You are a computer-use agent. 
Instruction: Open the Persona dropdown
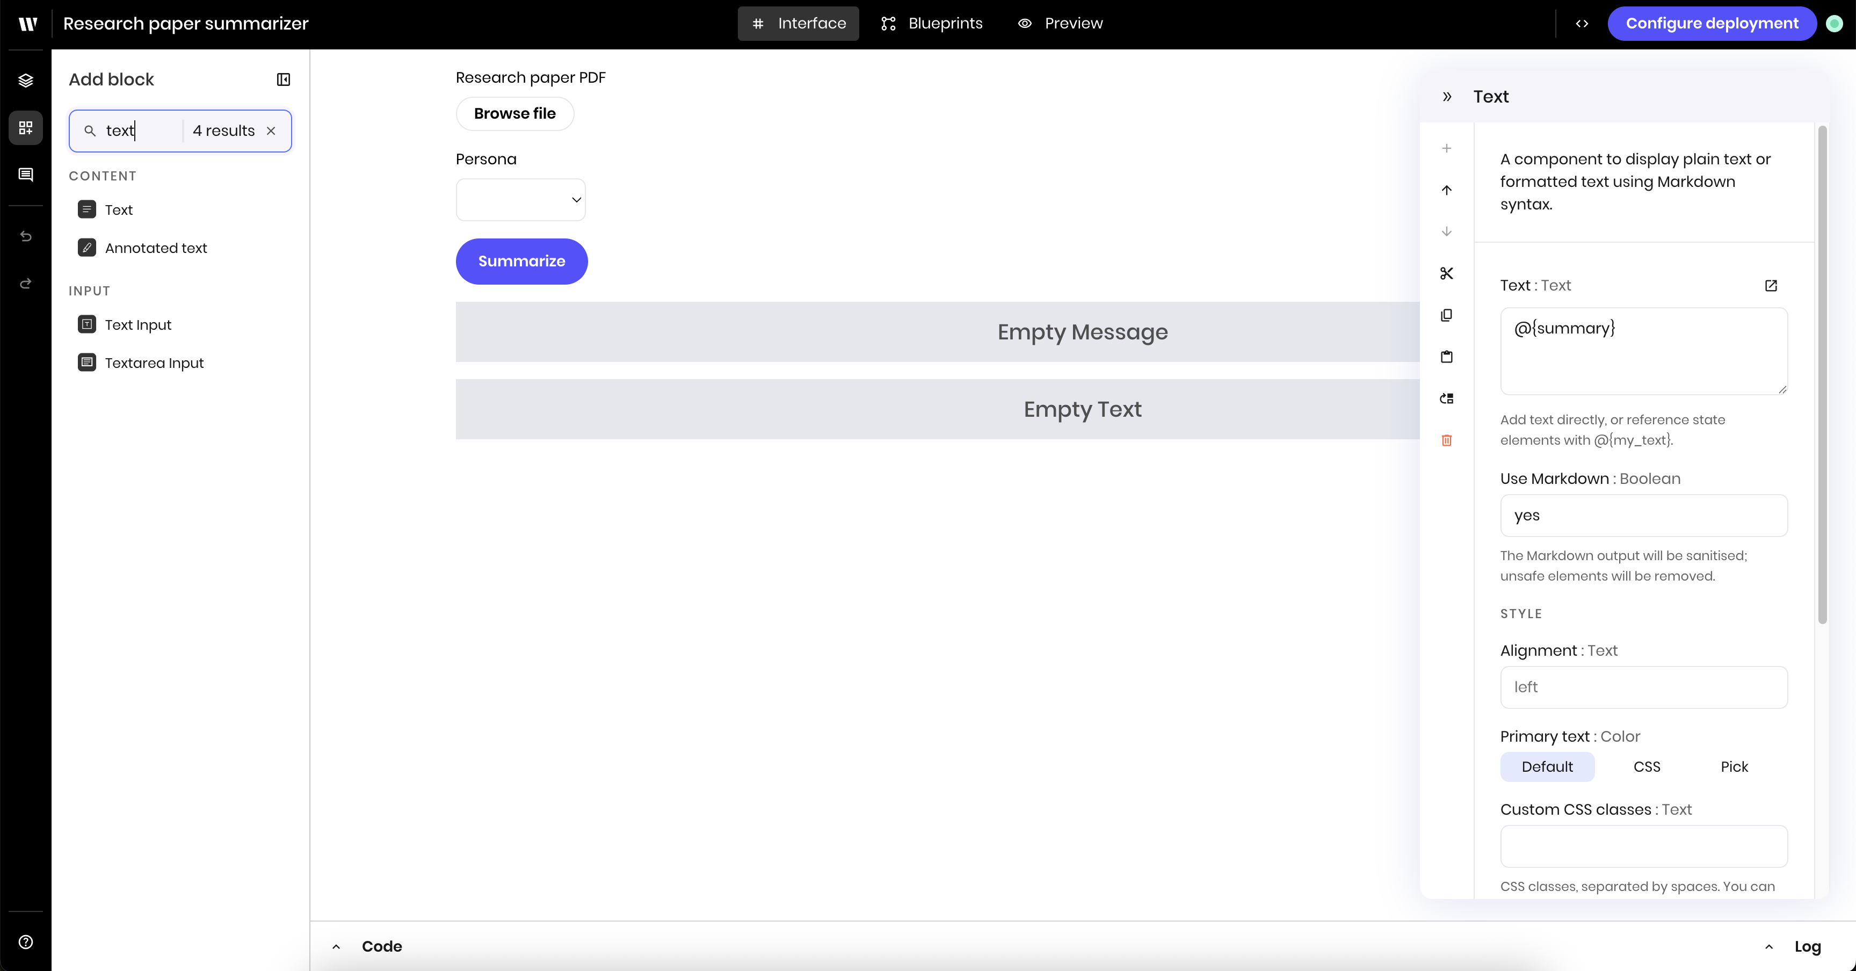520,200
